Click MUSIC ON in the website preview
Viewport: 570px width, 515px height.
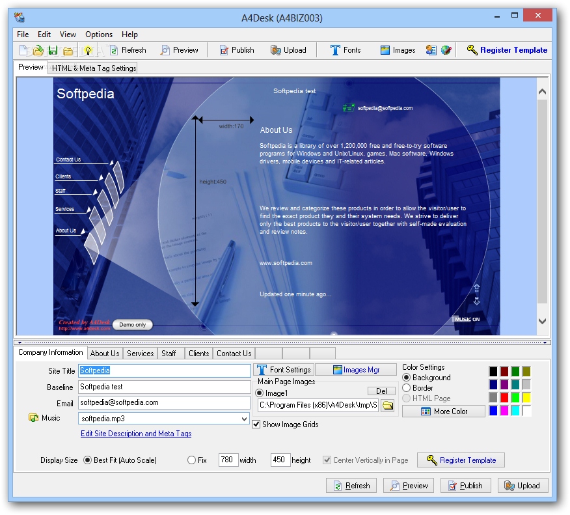pos(467,319)
